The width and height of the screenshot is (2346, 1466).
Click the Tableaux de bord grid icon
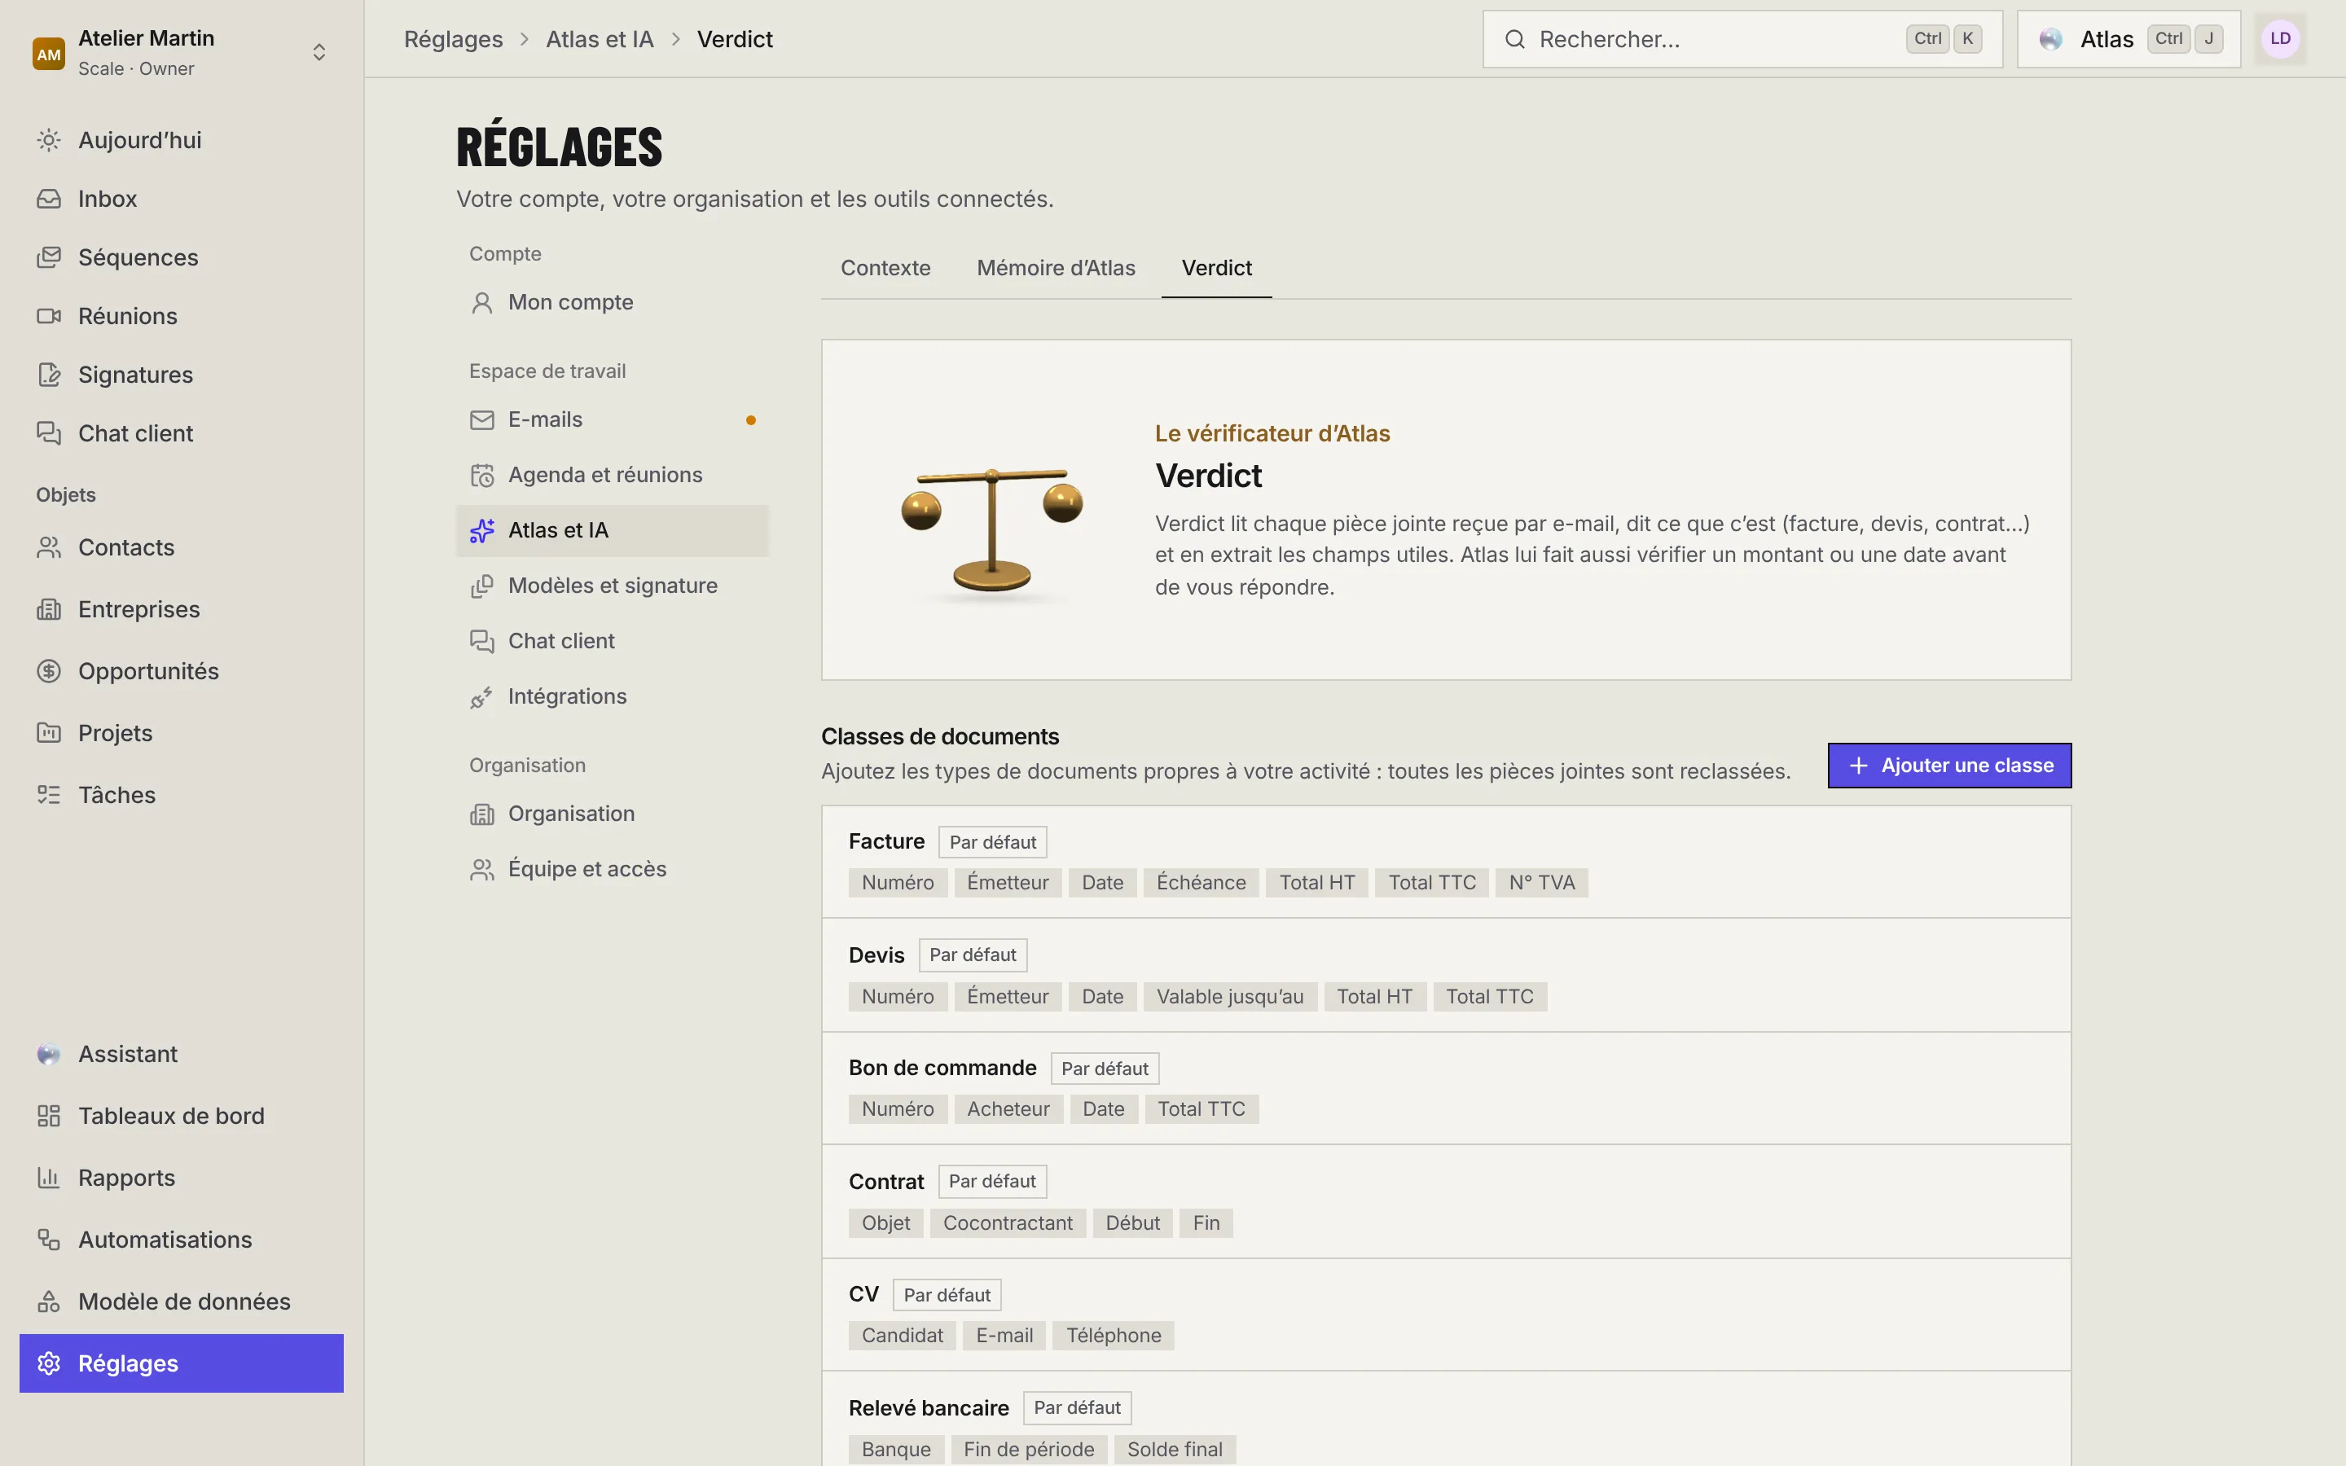[x=49, y=1116]
